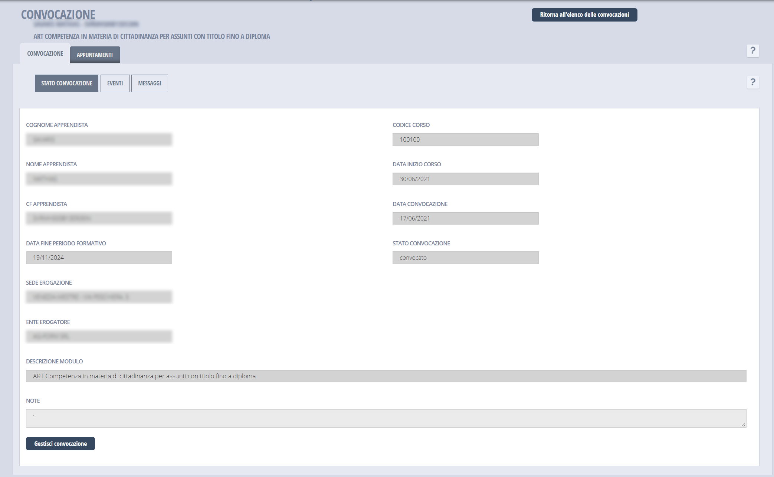Click the Codice Corso field showing 100100
The width and height of the screenshot is (774, 477).
(x=465, y=140)
